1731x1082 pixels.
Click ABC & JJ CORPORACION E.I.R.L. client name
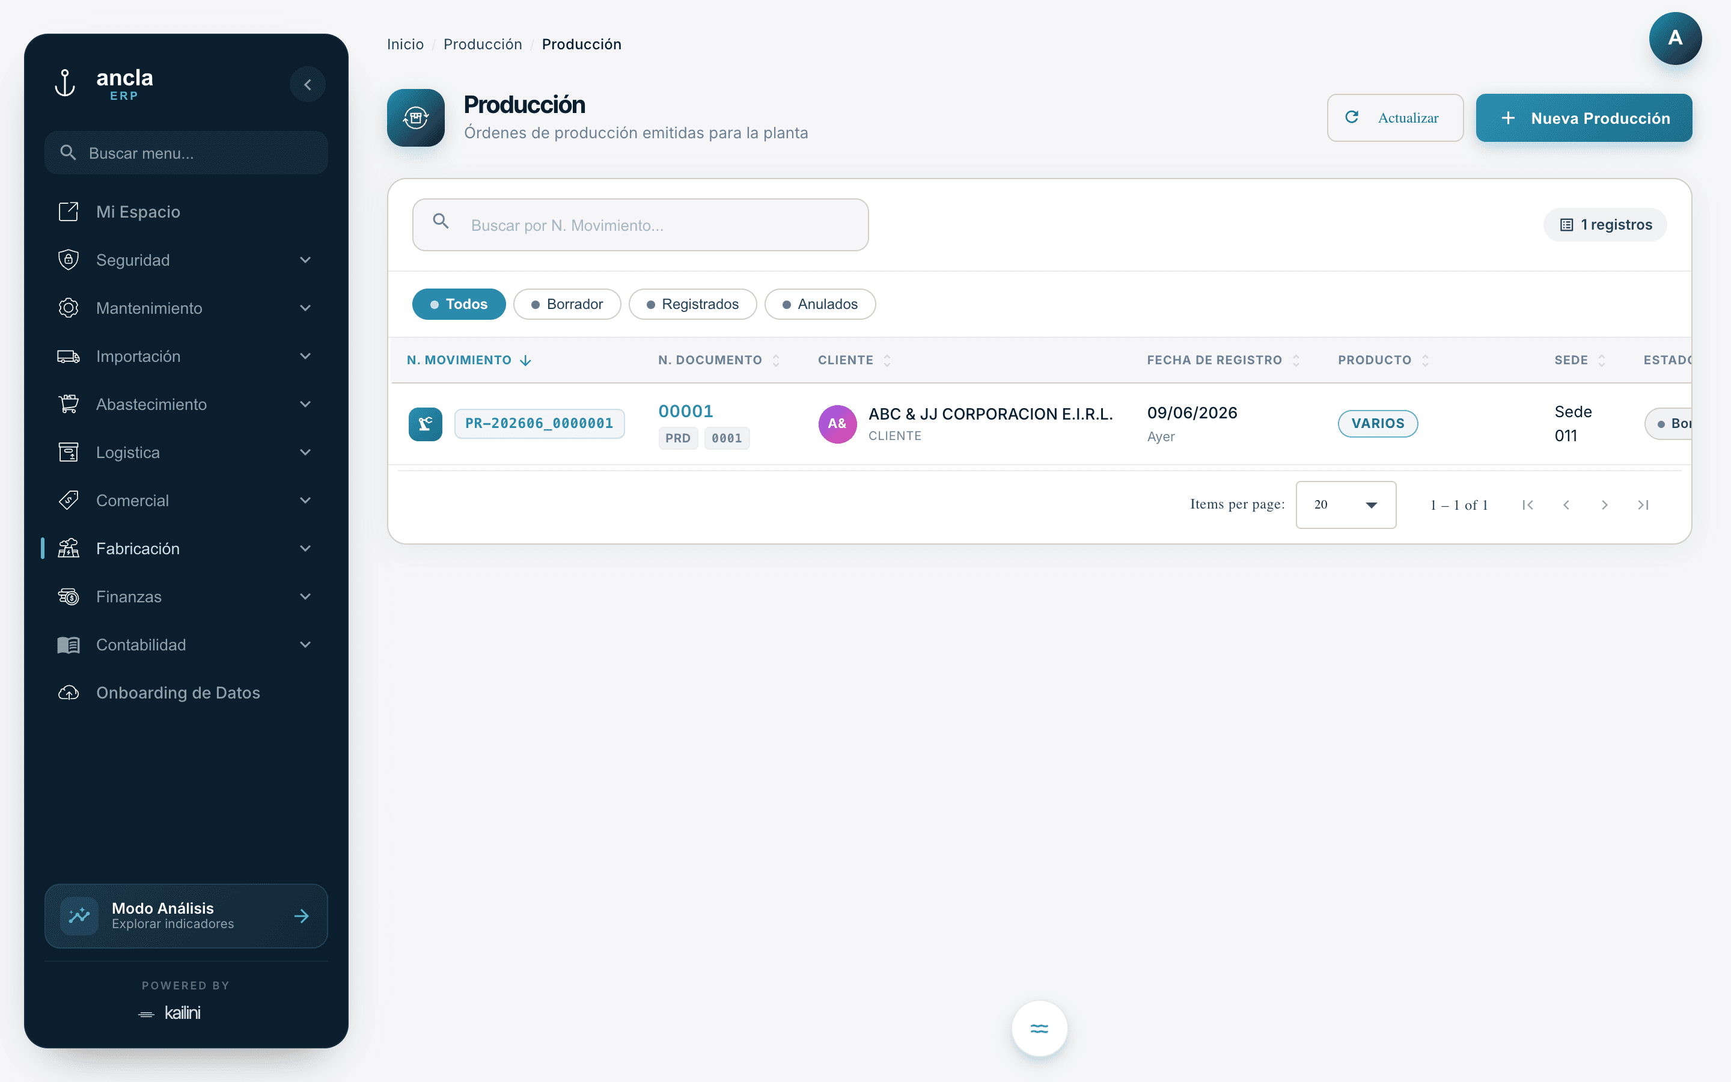pos(991,414)
